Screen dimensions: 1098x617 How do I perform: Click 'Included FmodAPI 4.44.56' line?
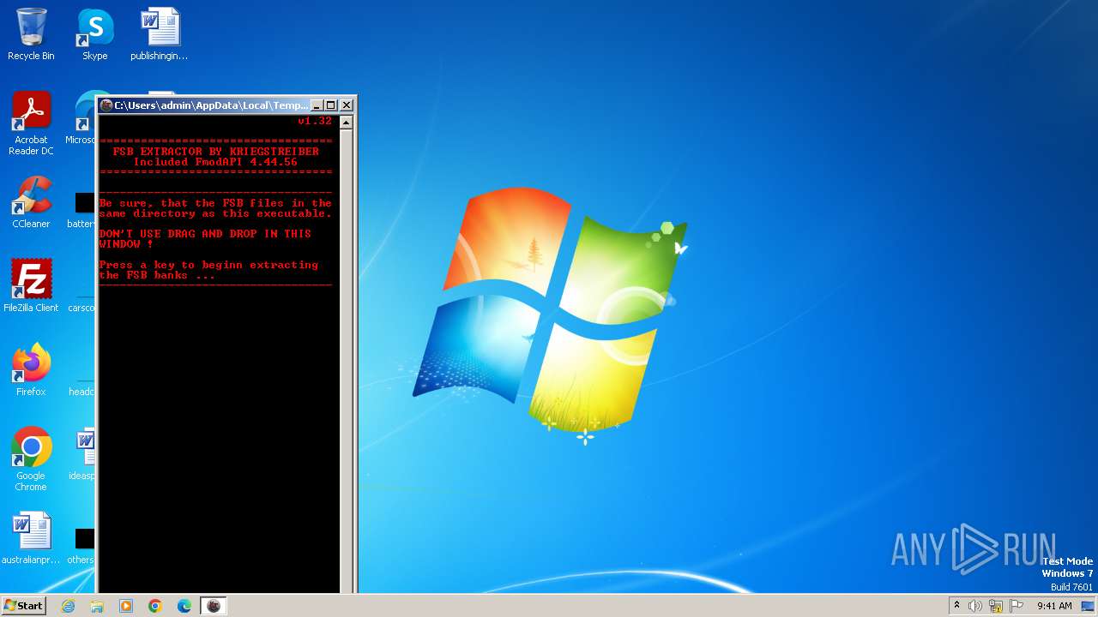click(215, 161)
